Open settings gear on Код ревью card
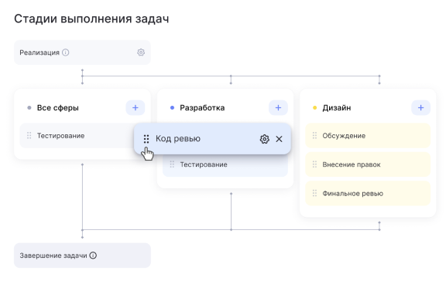Screen dimensions: 446x281 [265, 139]
